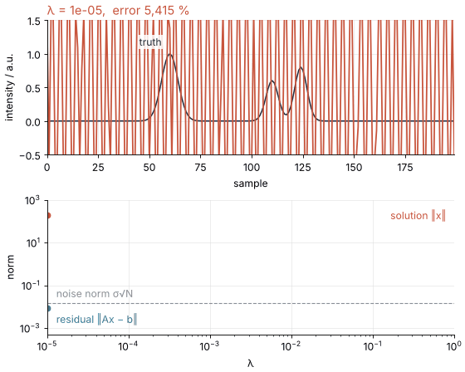The height and width of the screenshot is (372, 465).
Task: Click the x-axis tick label '75'
Action: pos(200,168)
